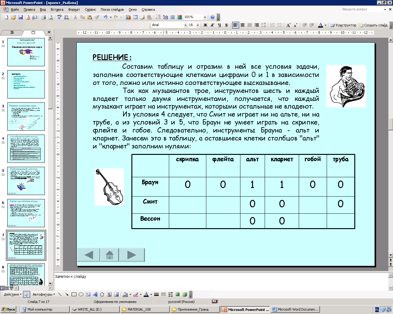The image size is (393, 314).
Task: Insert a Text Box from drawing toolbar
Action: click(88, 294)
